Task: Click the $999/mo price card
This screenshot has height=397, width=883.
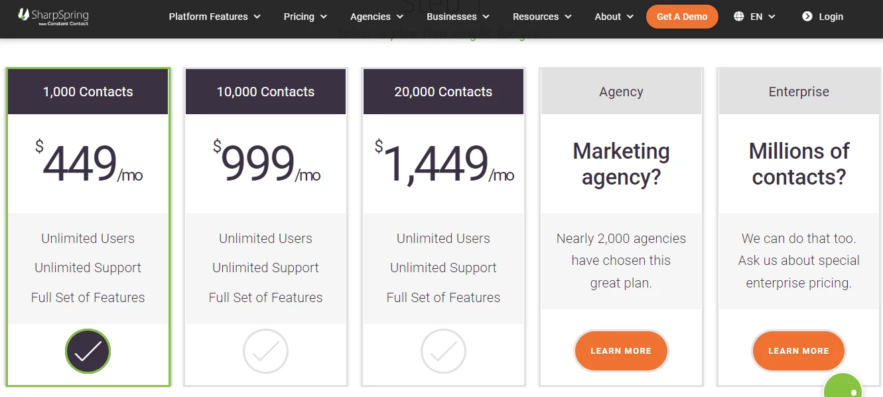Action: [265, 163]
